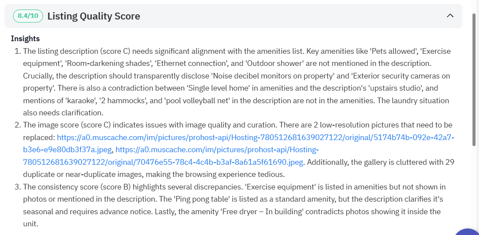
Task: Click the 8.4/10 score badge
Action: click(x=28, y=16)
